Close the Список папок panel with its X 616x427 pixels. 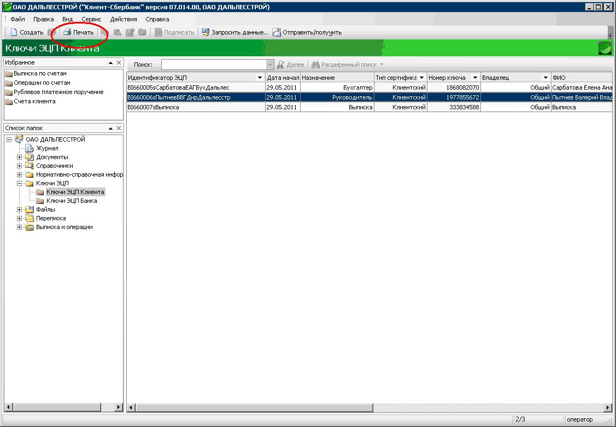pos(119,128)
